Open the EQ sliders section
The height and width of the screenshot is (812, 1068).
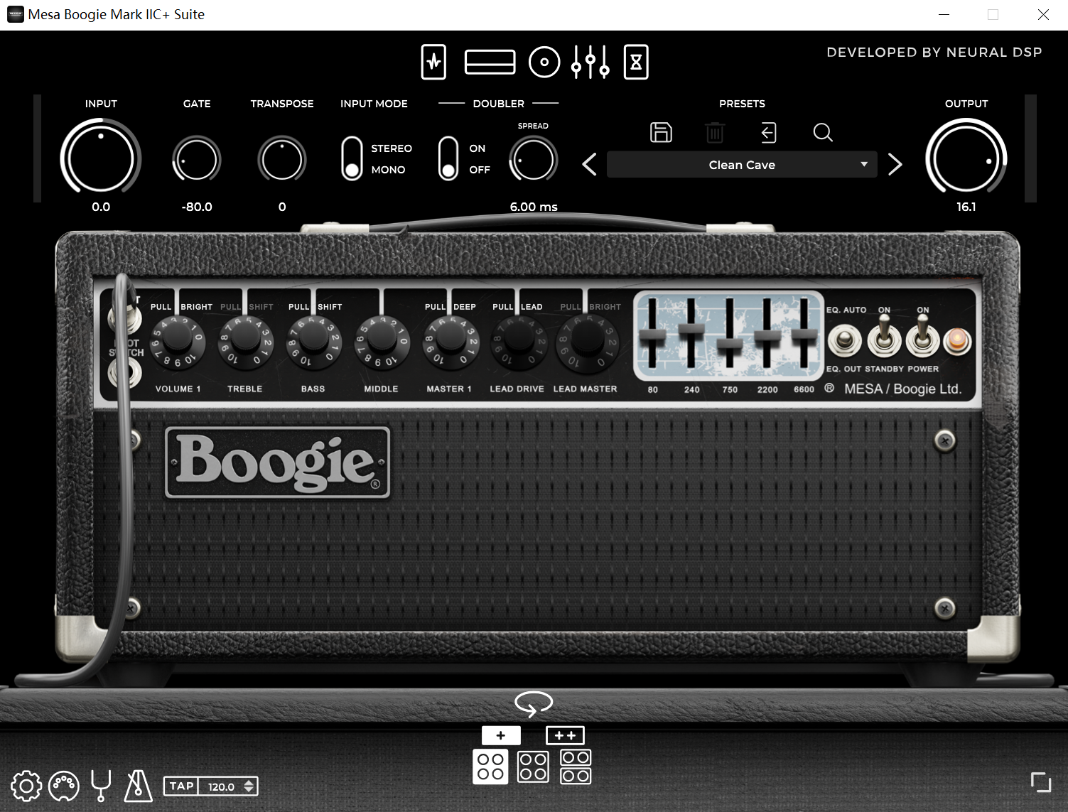click(x=590, y=63)
